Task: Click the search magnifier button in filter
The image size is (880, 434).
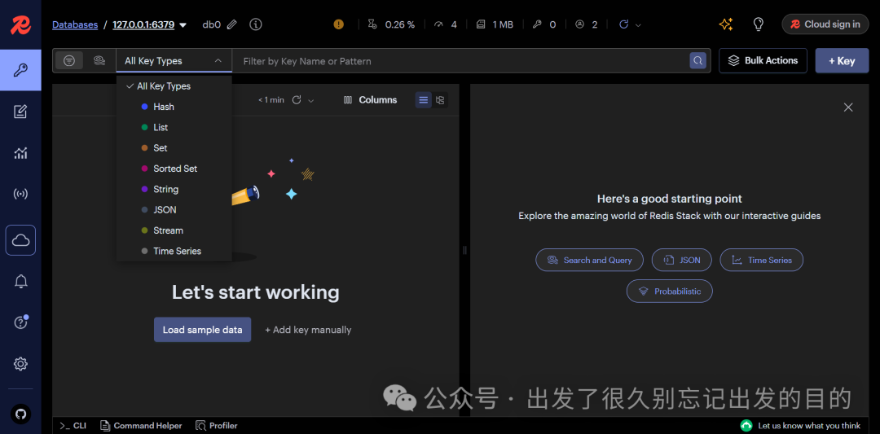Action: coord(697,60)
